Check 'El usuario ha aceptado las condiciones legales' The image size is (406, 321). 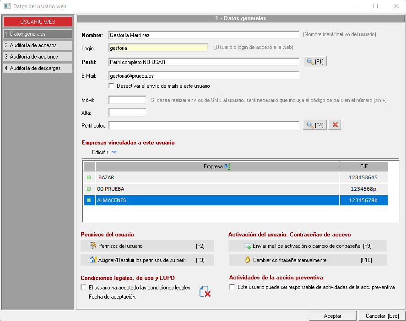point(83,288)
